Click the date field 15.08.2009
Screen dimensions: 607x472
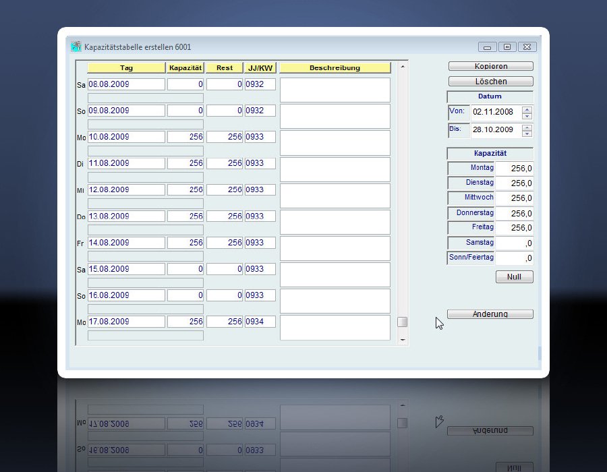pos(126,268)
